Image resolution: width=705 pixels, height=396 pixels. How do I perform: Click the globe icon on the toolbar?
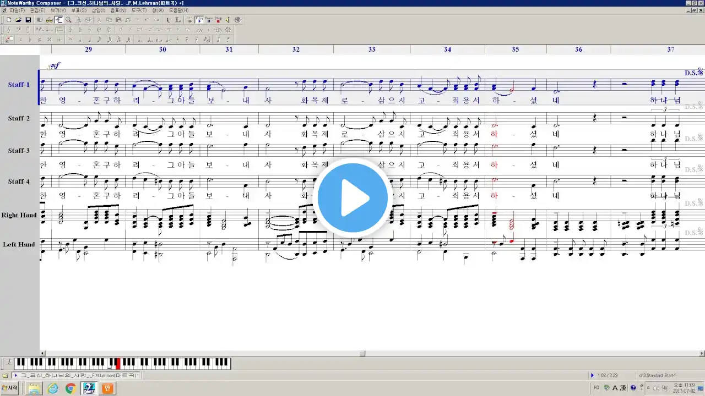pyautogui.click(x=237, y=20)
